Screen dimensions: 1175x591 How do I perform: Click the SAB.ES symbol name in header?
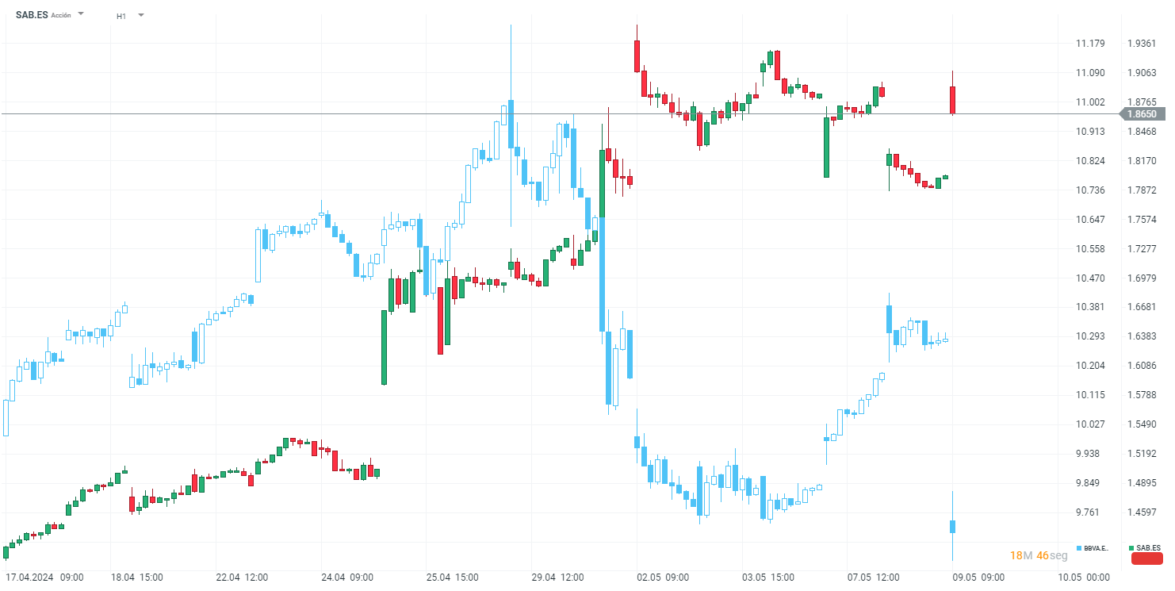coord(32,15)
